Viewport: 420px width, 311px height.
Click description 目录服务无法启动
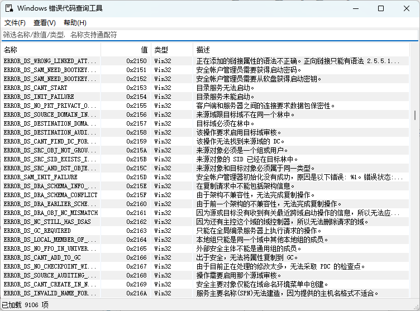tap(225, 88)
